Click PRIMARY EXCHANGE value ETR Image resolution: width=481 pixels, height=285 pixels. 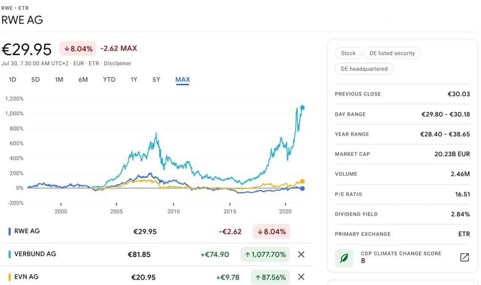[464, 234]
